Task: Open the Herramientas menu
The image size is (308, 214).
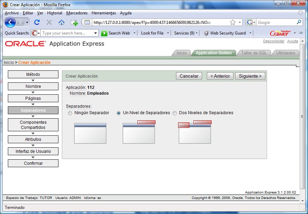Action: (x=104, y=13)
